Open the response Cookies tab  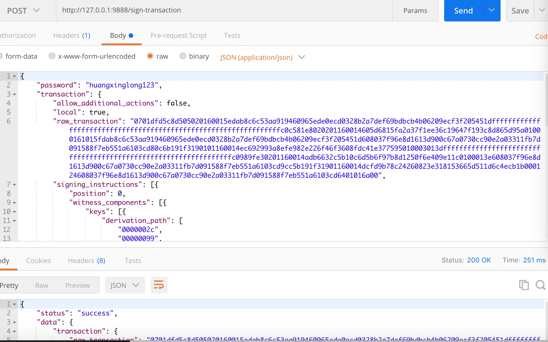(38, 260)
